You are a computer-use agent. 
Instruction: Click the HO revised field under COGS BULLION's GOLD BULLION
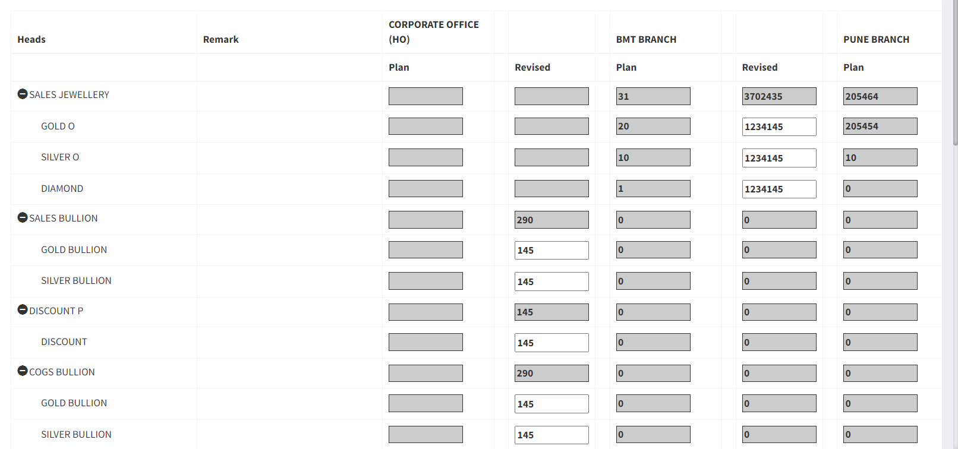tap(552, 404)
